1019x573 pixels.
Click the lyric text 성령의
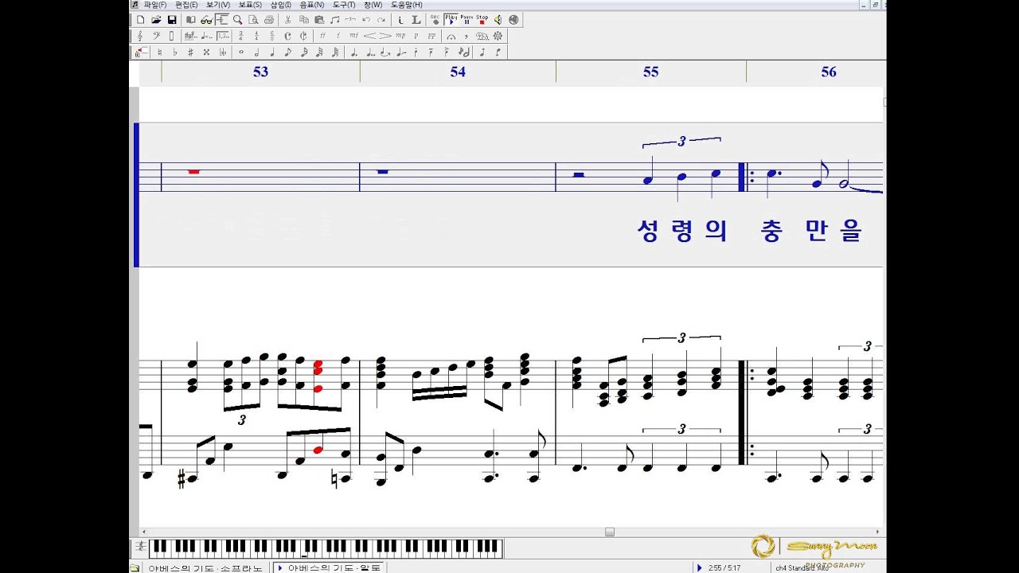pyautogui.click(x=682, y=230)
